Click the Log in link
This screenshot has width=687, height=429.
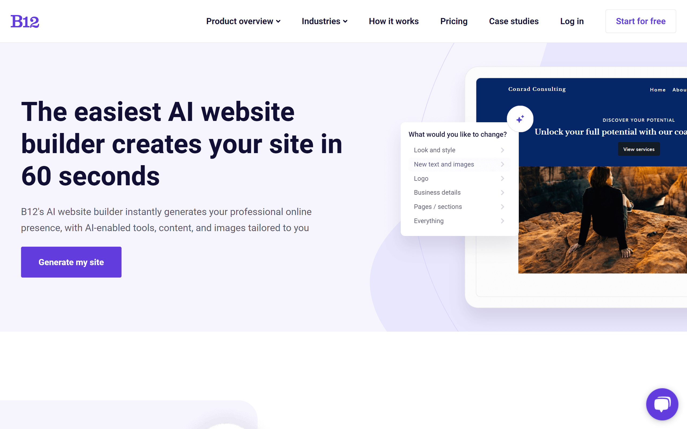pos(571,21)
